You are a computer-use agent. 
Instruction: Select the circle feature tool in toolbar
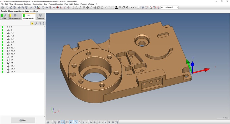[x=43, y=7]
